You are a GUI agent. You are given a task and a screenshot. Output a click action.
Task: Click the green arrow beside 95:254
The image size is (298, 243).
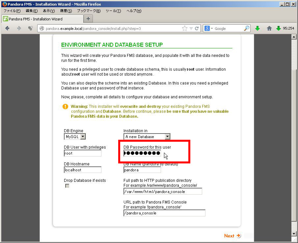pos(279,29)
